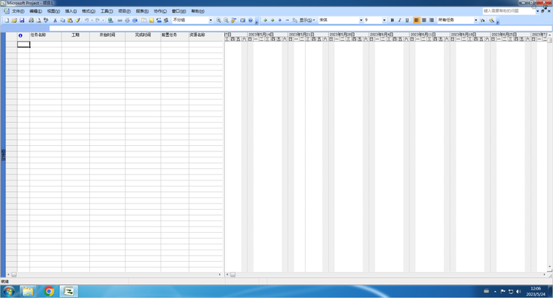Indent the task with the right green arrow
This screenshot has height=298, width=553.
pyautogui.click(x=273, y=21)
